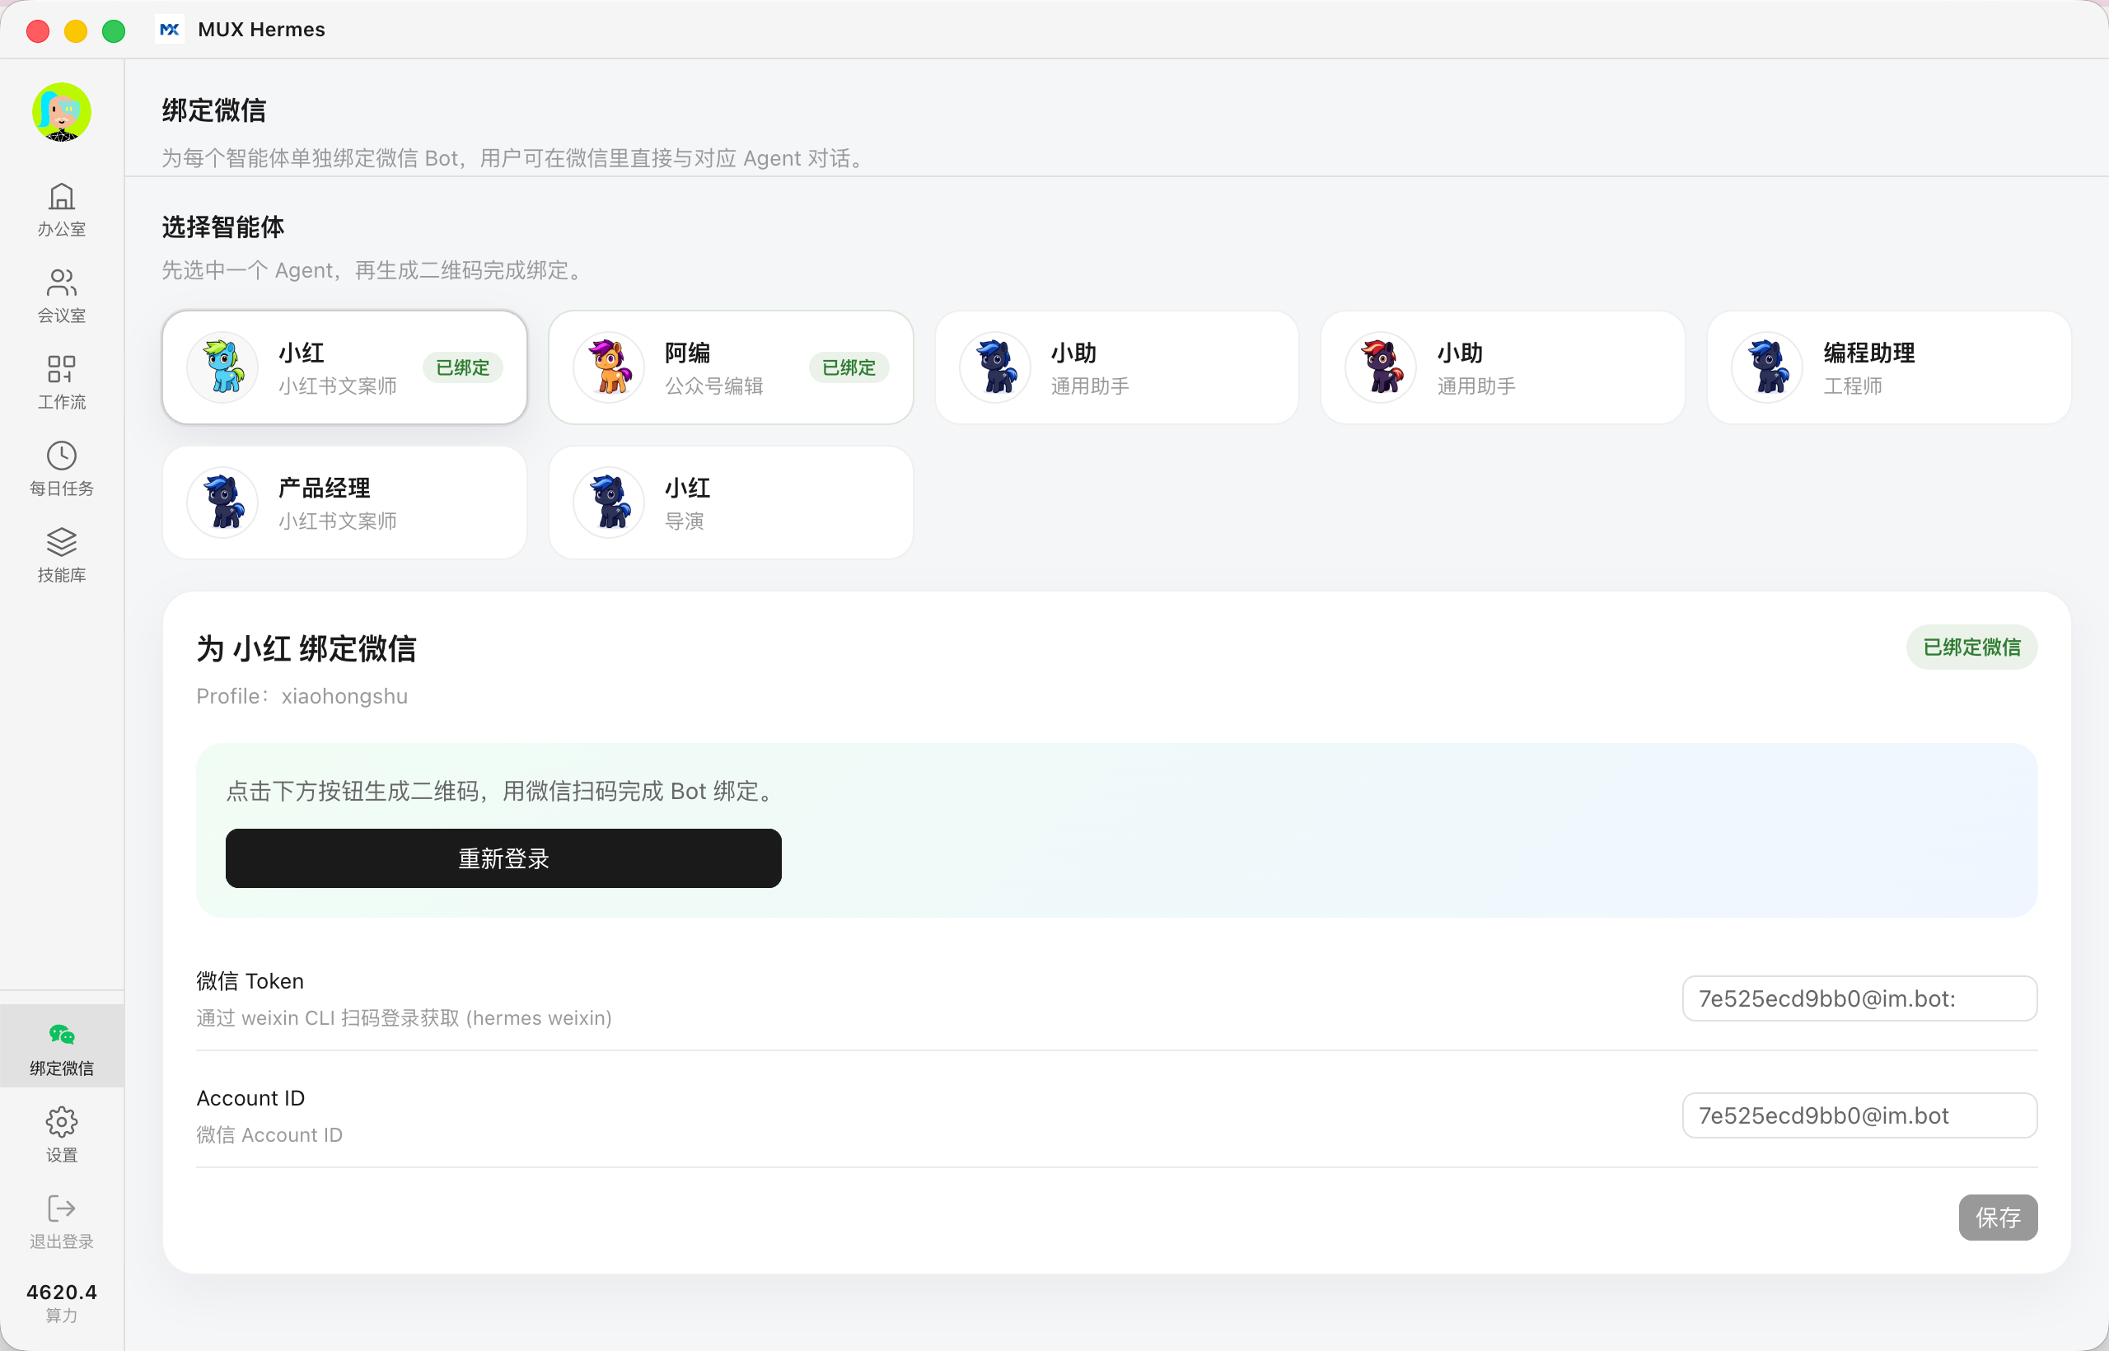Select the 编程助理 工程师 agent card

point(1889,367)
